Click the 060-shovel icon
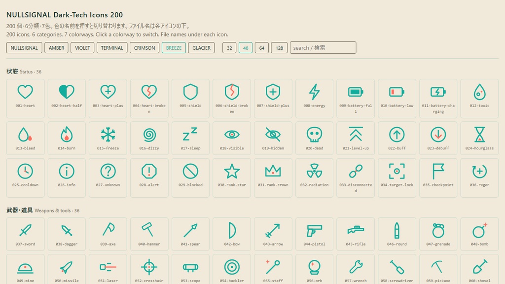The width and height of the screenshot is (505, 284). (479, 267)
